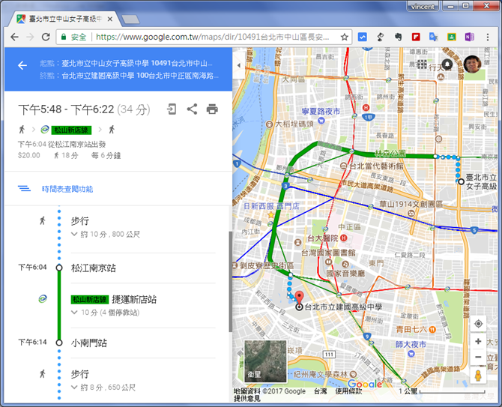Select the 臺北市立中山女子高級中學 browser tab
The width and height of the screenshot is (502, 407).
pos(66,19)
